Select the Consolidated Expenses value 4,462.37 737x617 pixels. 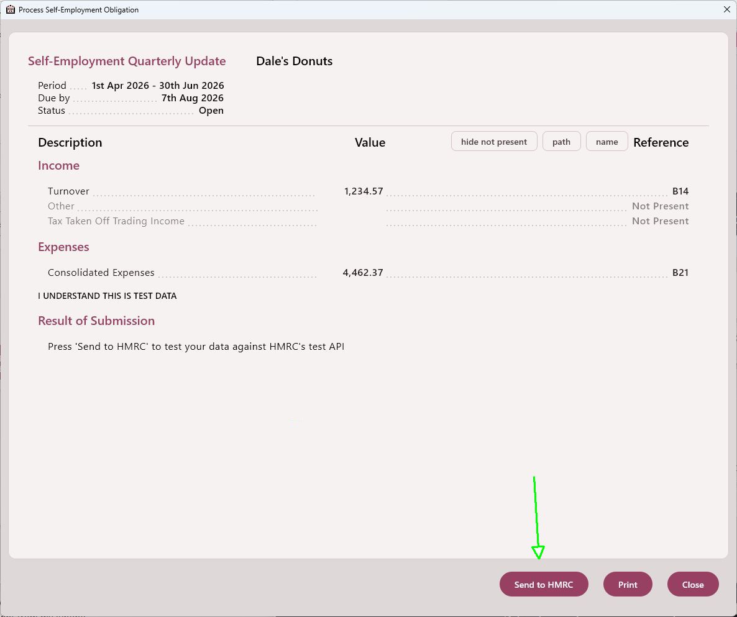(x=363, y=273)
